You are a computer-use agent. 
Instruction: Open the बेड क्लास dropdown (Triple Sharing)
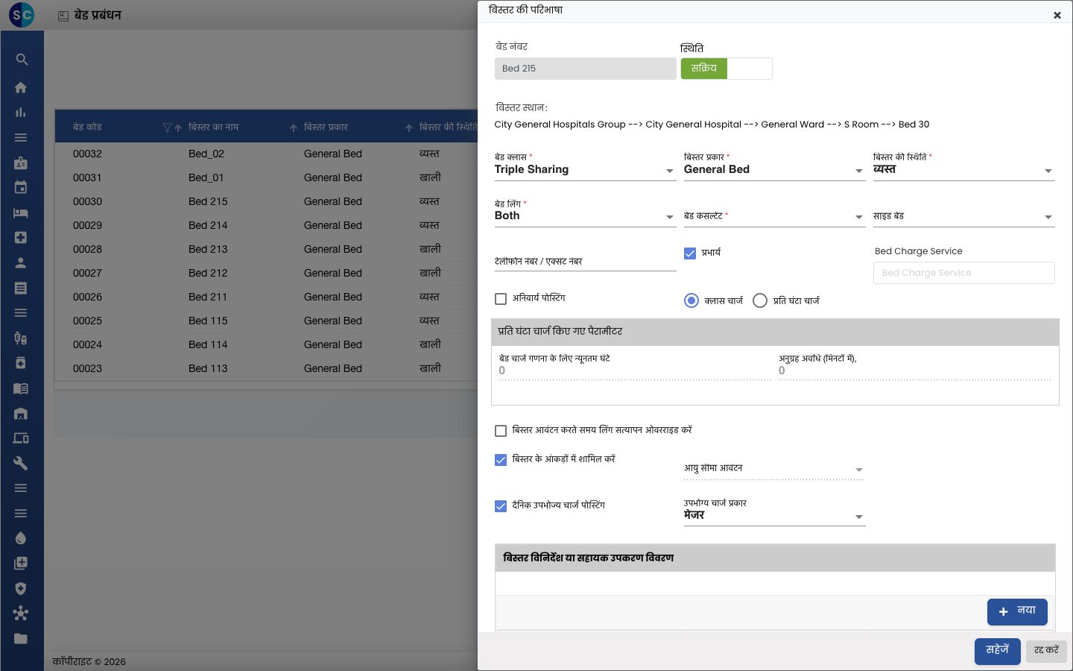coord(586,170)
